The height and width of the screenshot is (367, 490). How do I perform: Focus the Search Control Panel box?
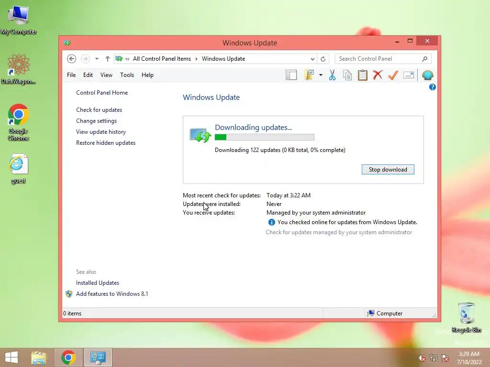[383, 59]
